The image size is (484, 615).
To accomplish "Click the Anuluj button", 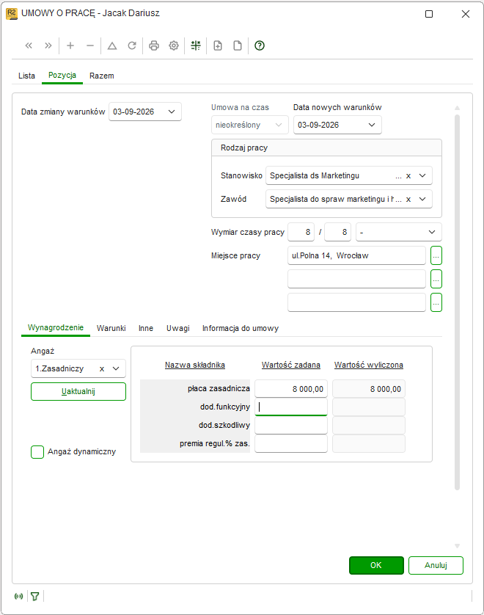I will click(x=436, y=565).
